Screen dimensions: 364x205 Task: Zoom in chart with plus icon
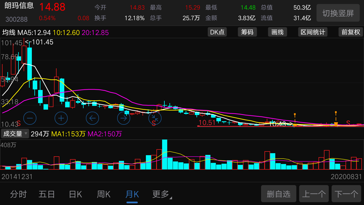[x=61, y=118]
